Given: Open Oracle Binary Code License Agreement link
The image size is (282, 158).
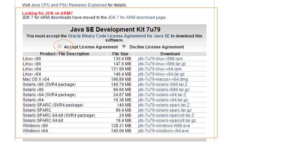Looking at the screenshot, I should (x=119, y=36).
